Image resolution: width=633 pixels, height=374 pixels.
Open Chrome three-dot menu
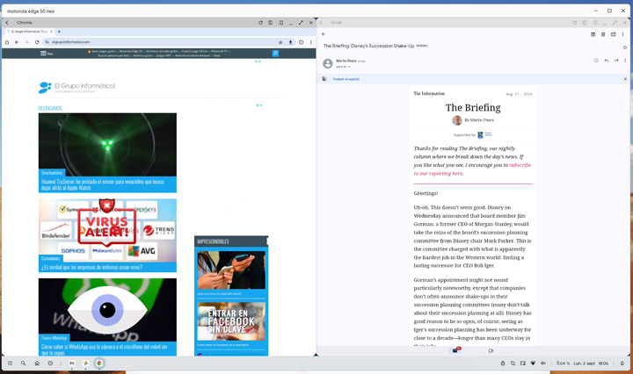coord(311,42)
